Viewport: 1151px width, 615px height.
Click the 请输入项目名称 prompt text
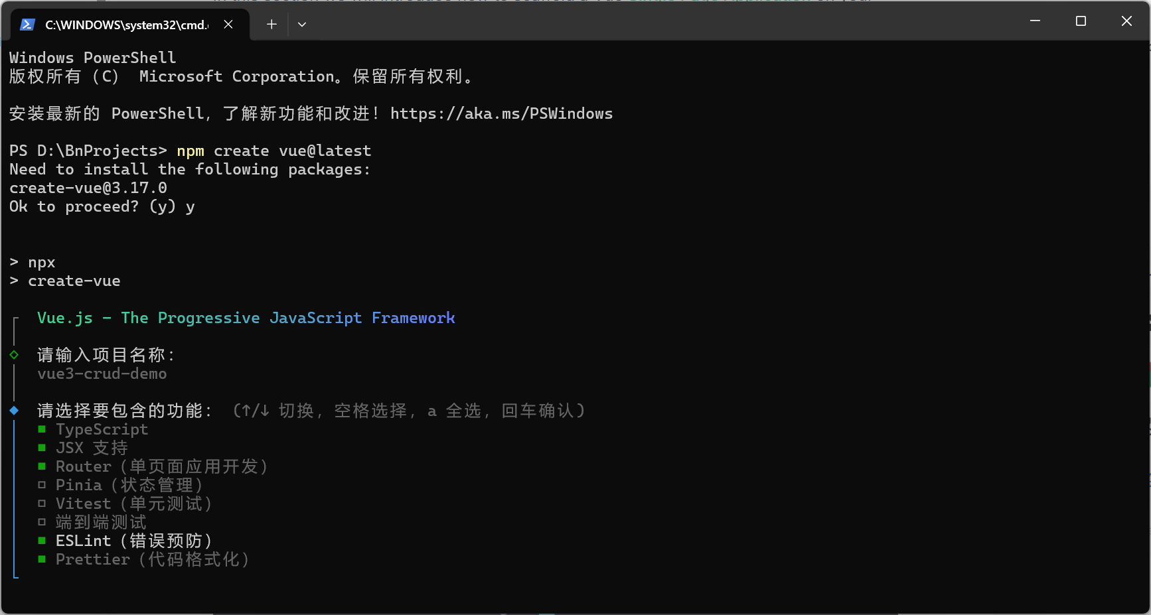(106, 355)
